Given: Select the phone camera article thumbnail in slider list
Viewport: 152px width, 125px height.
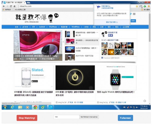Looking at the screenshot, I should coord(70,34).
